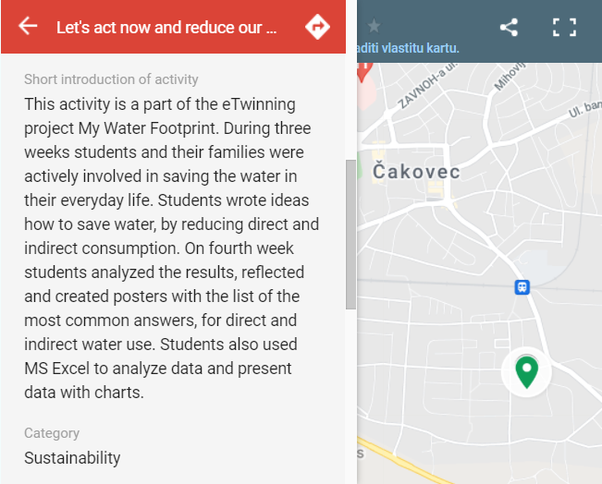Star this map with the star icon
The width and height of the screenshot is (602, 484).
[374, 27]
